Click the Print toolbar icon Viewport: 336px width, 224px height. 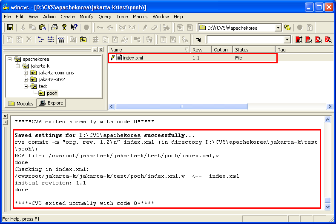(x=54, y=28)
